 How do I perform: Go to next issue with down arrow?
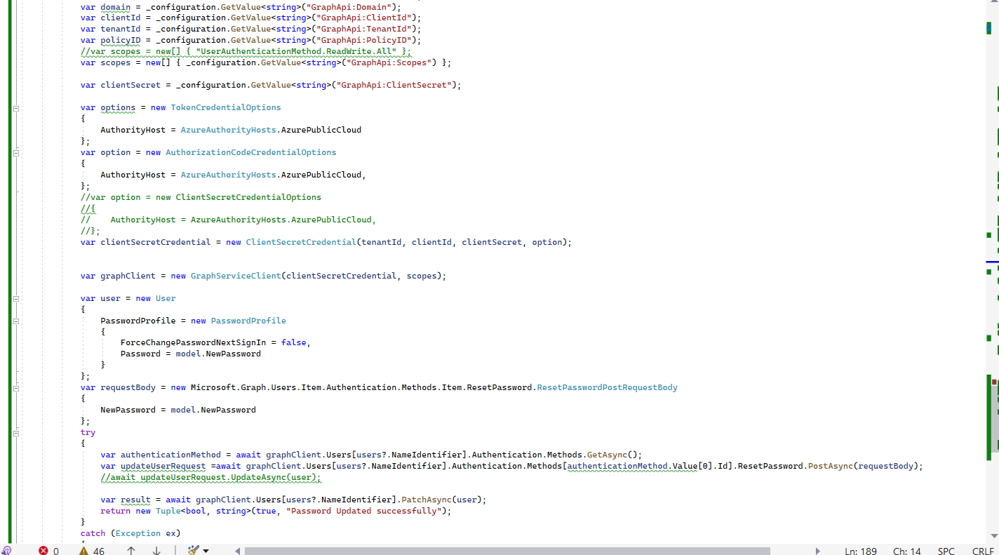(156, 551)
